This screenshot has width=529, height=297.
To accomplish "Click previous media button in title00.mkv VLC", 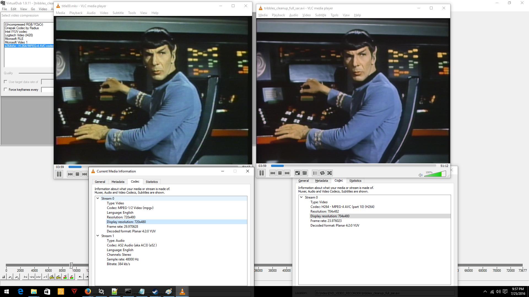I will (x=70, y=174).
